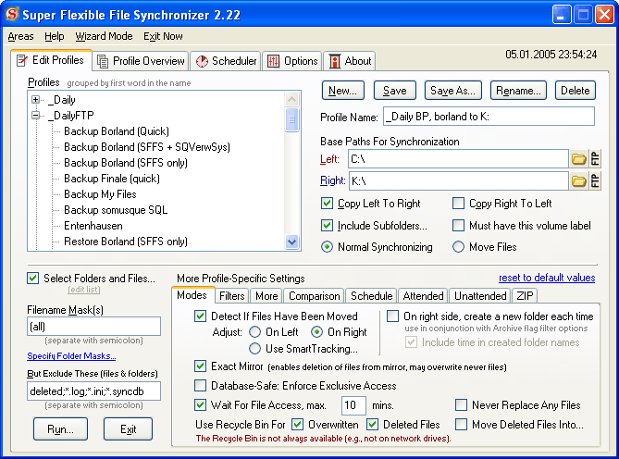Browse for Right base path folder
The height and width of the screenshot is (459, 619).
click(x=578, y=181)
